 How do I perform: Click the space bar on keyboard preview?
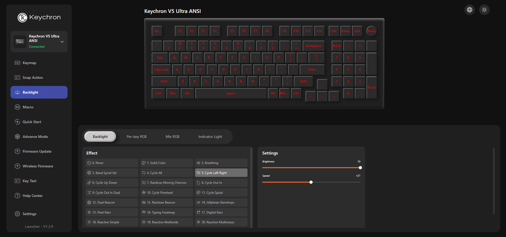pyautogui.click(x=231, y=93)
